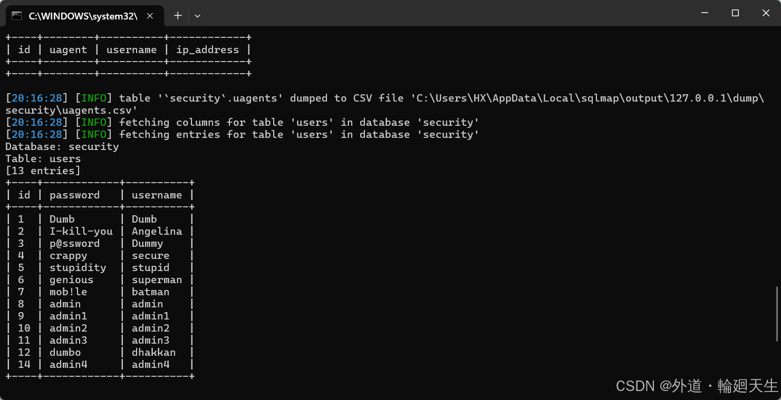Click the username 'superman' in the users table
Screen dimensions: 781x400
pyautogui.click(x=157, y=279)
